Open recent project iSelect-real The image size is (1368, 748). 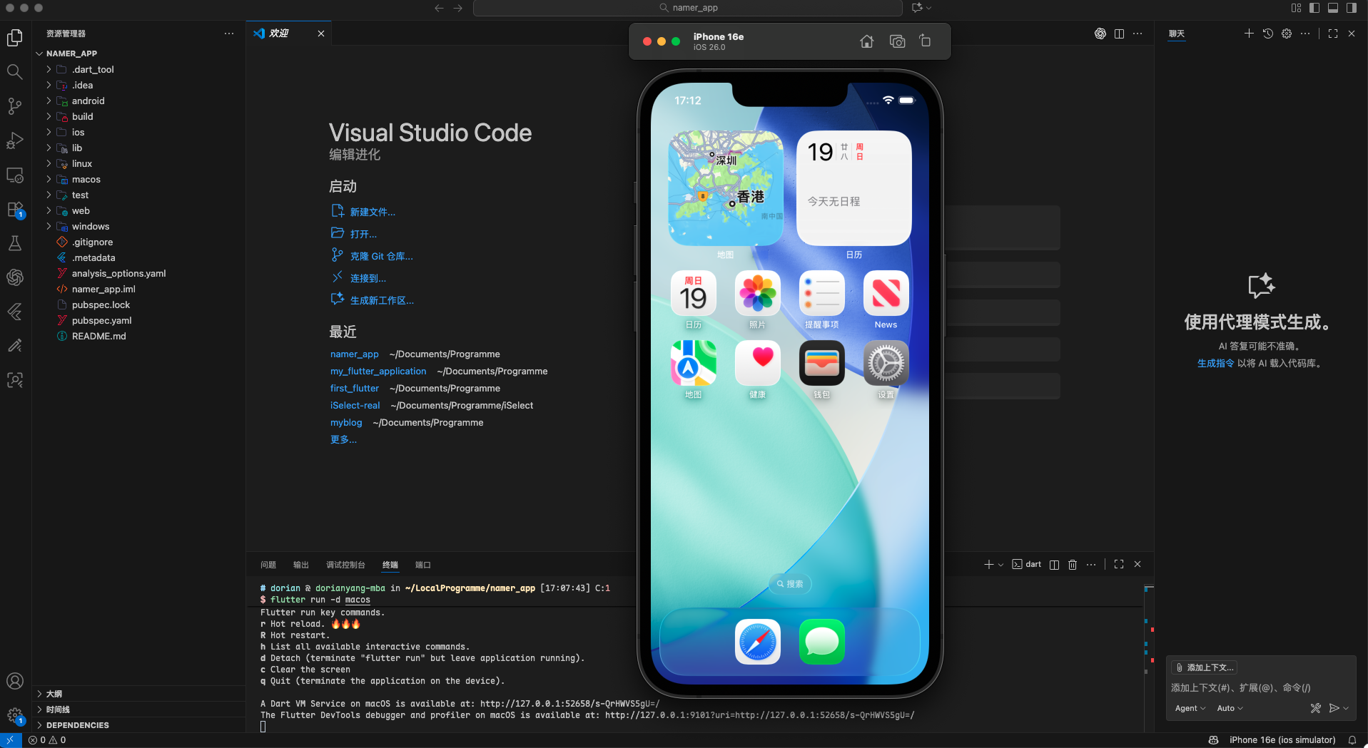click(355, 406)
